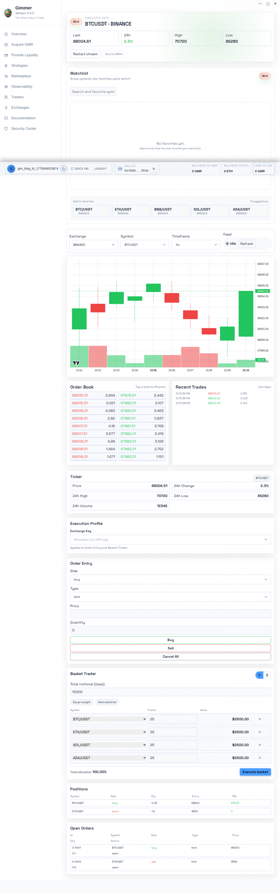Open Exchange Key Simulation dropdown
This screenshot has height=893, width=280.
tap(171, 540)
